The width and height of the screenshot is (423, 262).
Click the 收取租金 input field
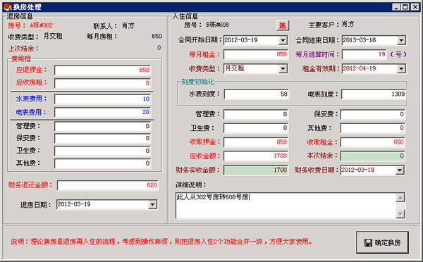click(x=372, y=142)
